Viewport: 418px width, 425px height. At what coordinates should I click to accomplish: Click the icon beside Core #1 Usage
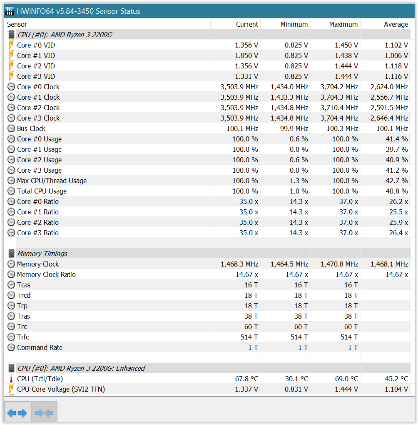(11, 149)
